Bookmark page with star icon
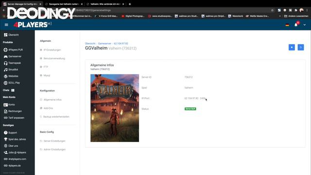311x175 pixels. click(x=272, y=10)
